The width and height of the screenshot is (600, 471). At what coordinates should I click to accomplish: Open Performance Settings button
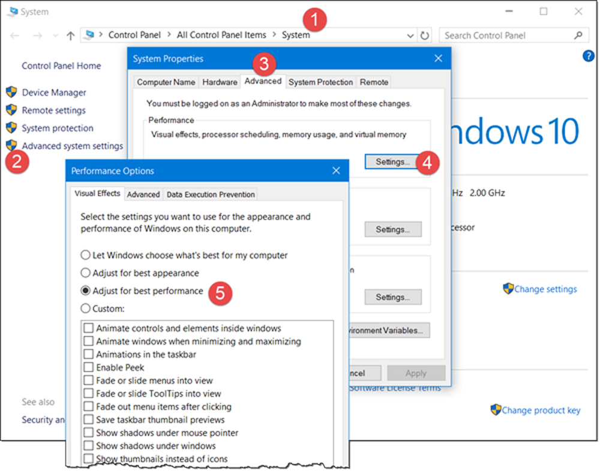(x=393, y=162)
